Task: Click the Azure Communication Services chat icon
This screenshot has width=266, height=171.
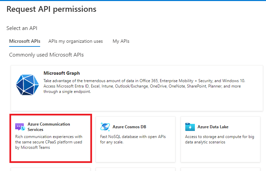Action: pyautogui.click(x=20, y=127)
